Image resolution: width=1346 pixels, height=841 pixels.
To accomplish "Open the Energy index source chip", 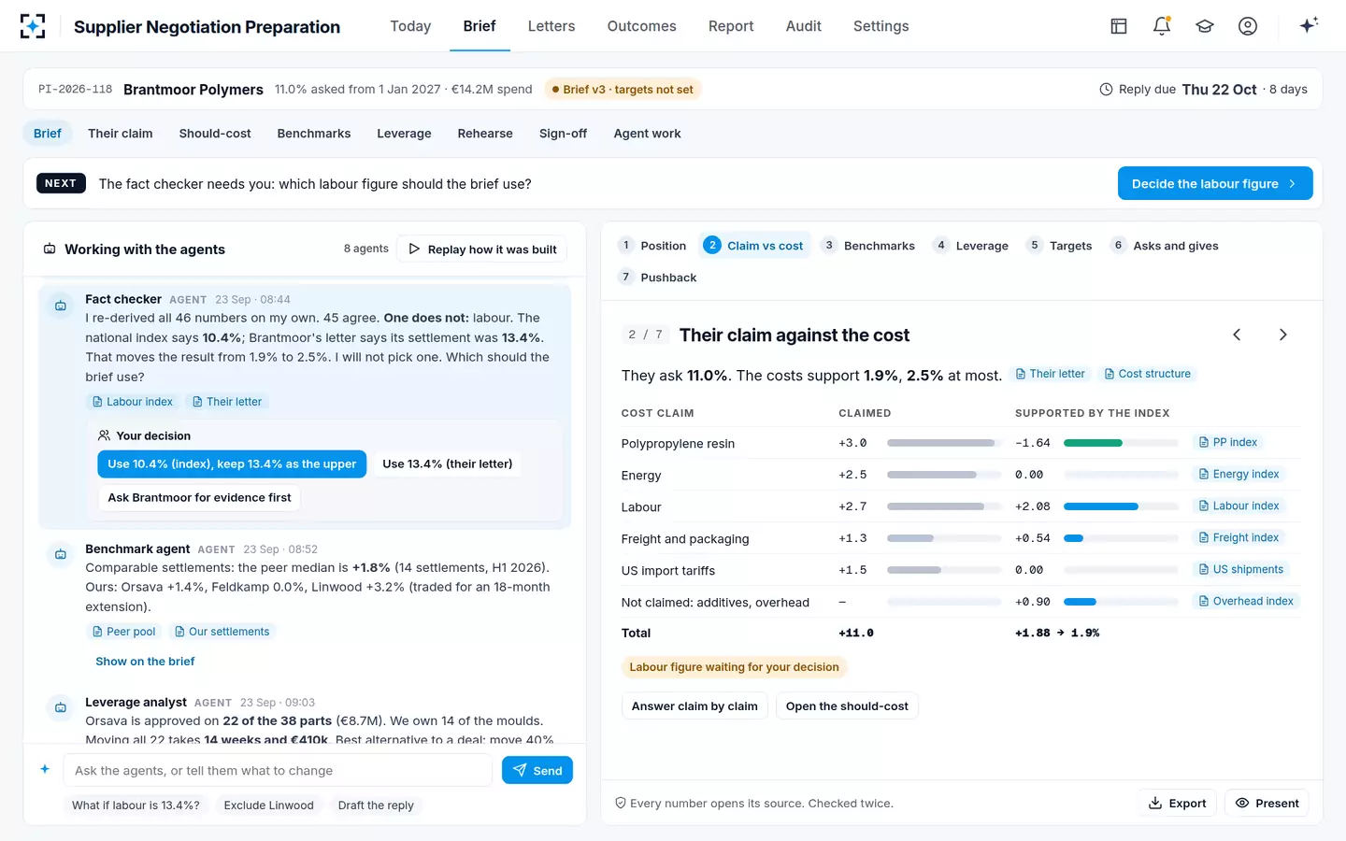I will 1239,475.
